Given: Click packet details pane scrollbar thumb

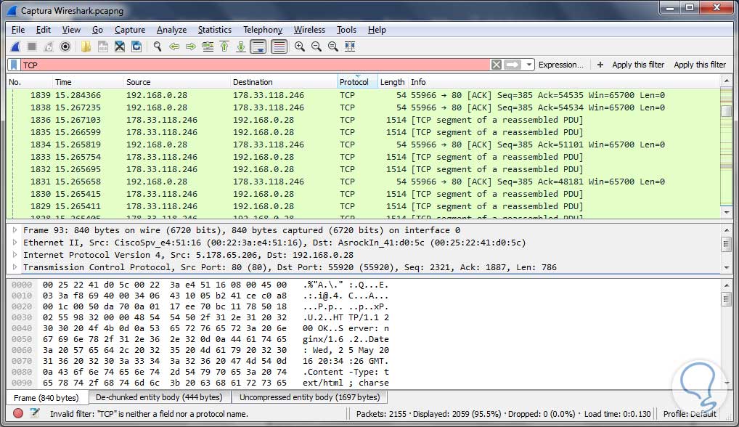Looking at the screenshot, I should tap(726, 244).
